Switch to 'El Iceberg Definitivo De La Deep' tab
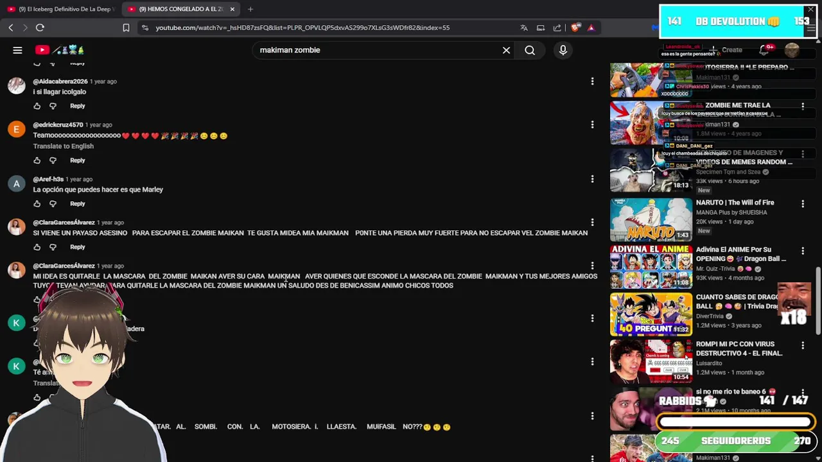This screenshot has height=462, width=822. click(x=61, y=9)
